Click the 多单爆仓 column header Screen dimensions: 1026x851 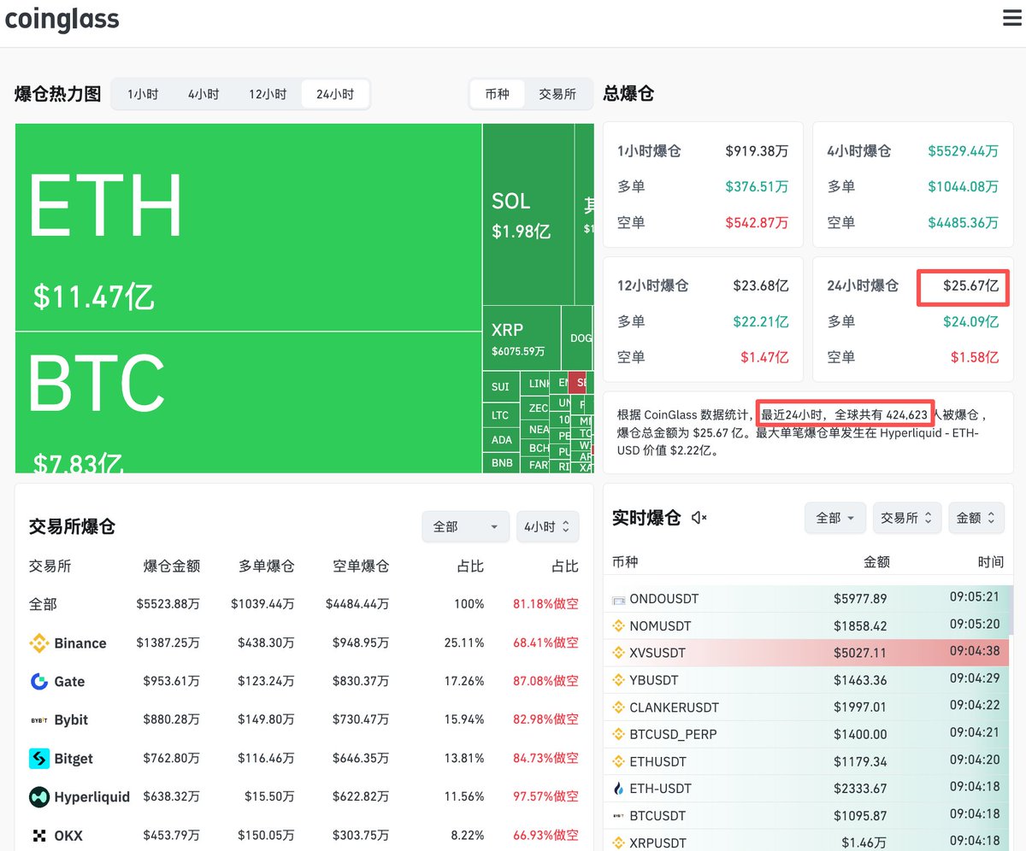266,566
